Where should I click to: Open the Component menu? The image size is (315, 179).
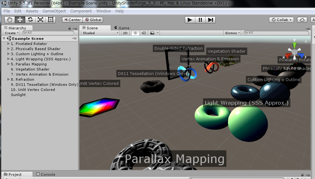[x=81, y=11]
